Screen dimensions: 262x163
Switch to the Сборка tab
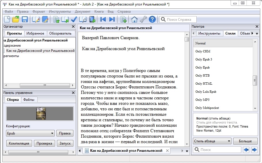click(13, 100)
